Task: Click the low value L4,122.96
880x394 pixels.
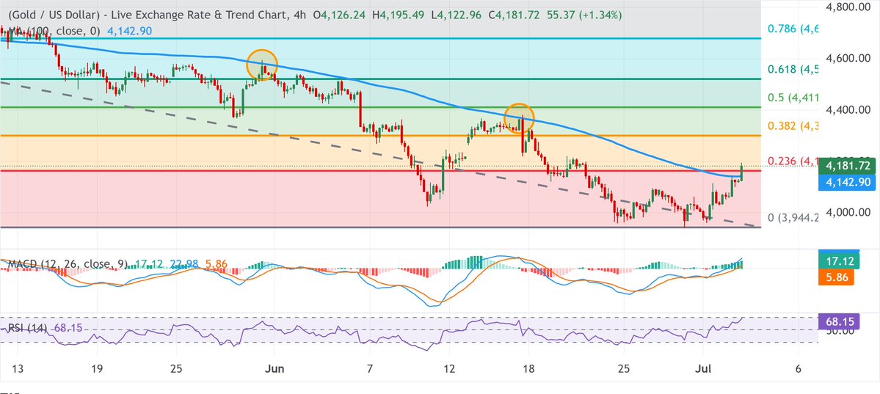Action: (x=457, y=15)
